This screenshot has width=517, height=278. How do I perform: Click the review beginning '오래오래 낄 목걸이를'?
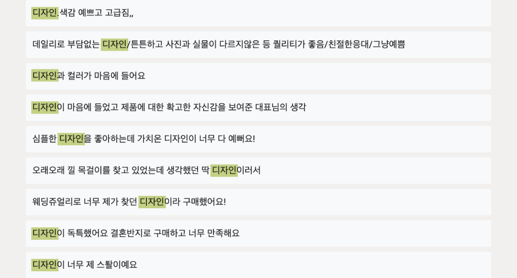pos(258,171)
